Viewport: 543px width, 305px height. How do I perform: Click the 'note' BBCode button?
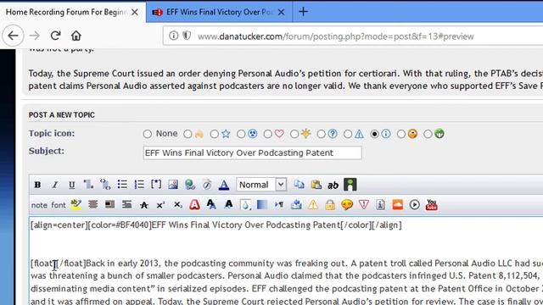[x=39, y=205]
